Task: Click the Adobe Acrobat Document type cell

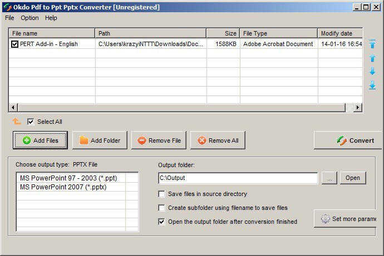Action: click(x=278, y=44)
